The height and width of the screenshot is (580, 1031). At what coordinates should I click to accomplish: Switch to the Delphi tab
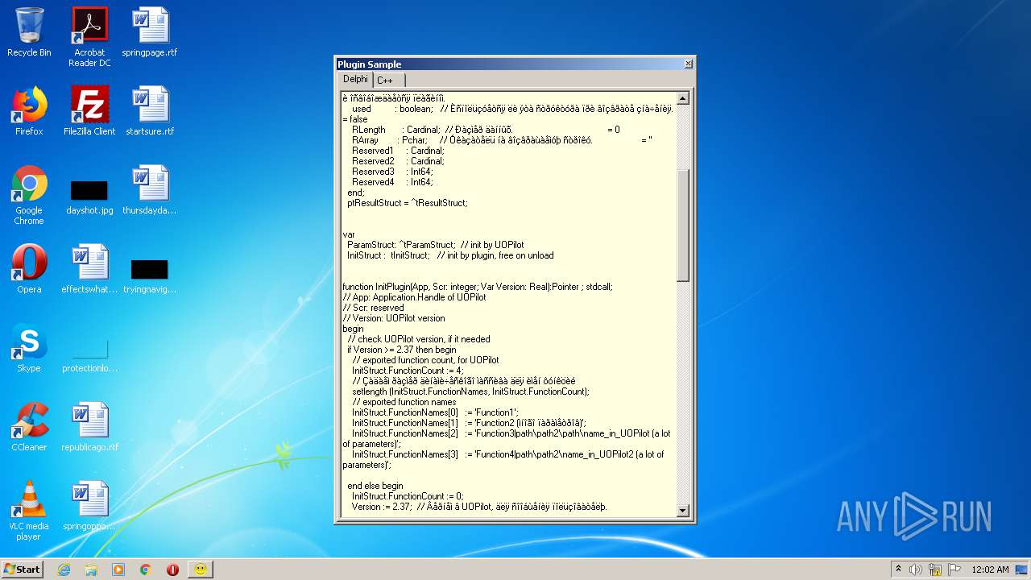click(x=355, y=79)
